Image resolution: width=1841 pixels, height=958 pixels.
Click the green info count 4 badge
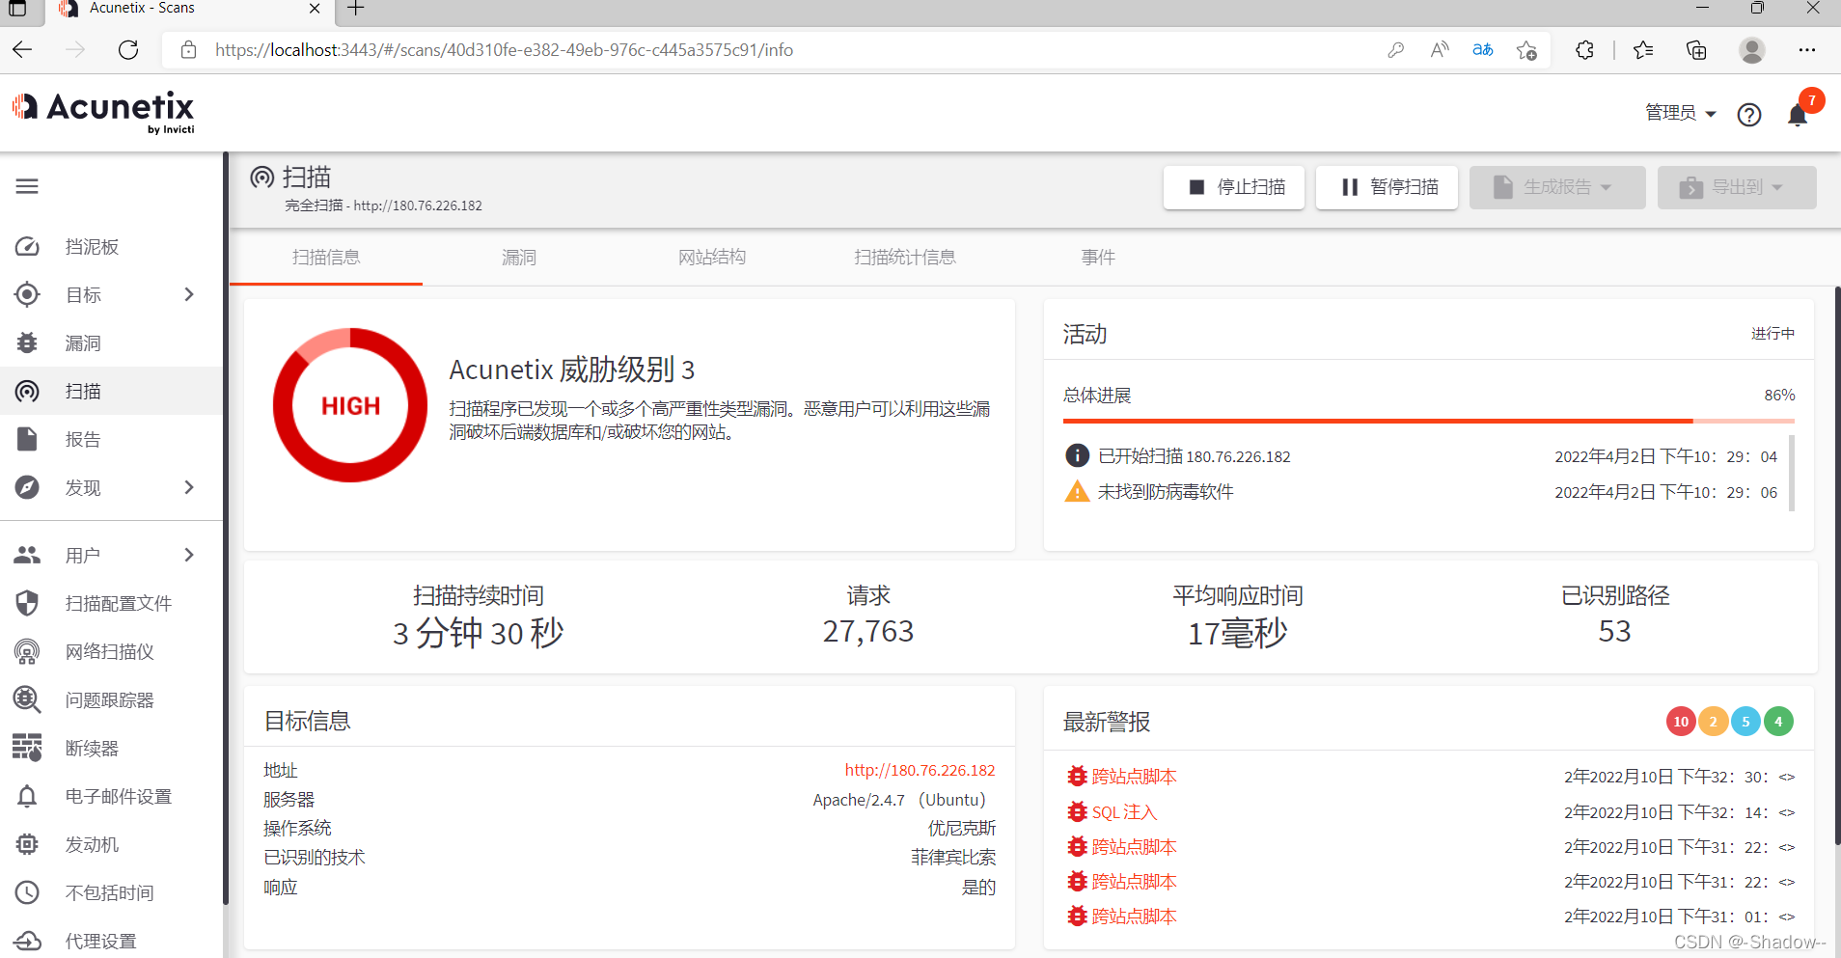click(1778, 722)
